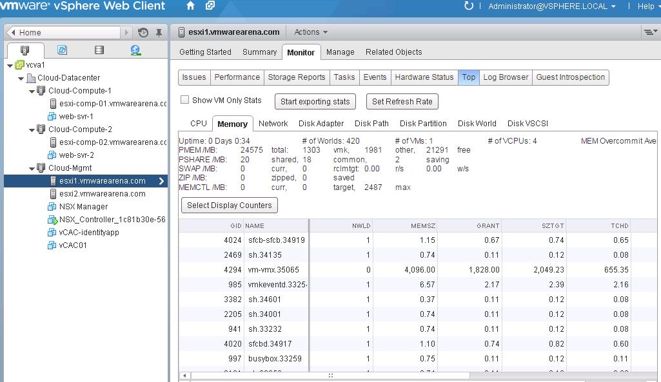Image resolution: width=661 pixels, height=382 pixels.
Task: Collapse the Cloud-Datacenter tree node
Action: click(21, 79)
